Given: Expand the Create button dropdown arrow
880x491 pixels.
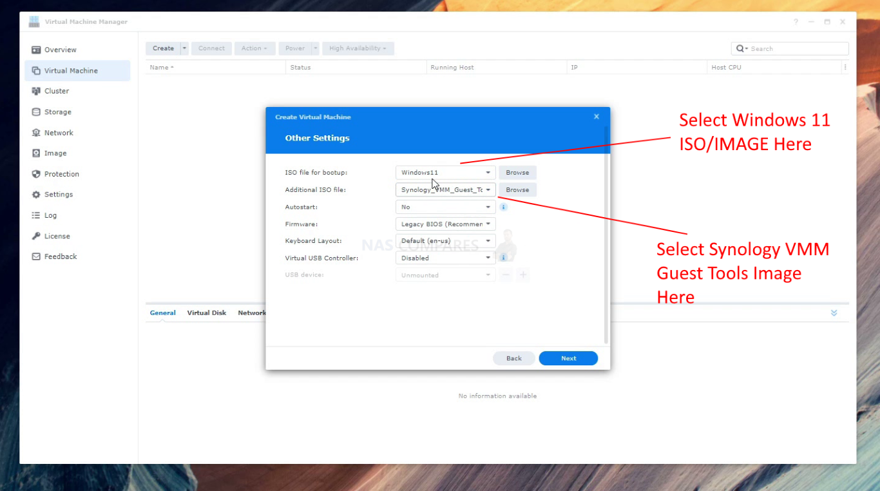Looking at the screenshot, I should [184, 48].
